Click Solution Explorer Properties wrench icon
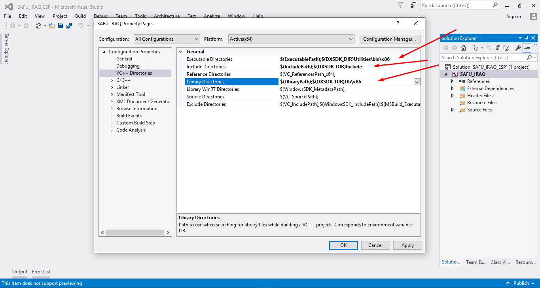Viewport: 540px width, 288px height. point(518,48)
